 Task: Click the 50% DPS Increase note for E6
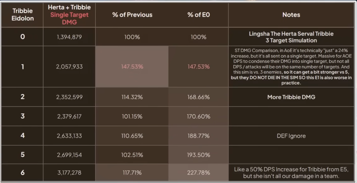(291, 173)
